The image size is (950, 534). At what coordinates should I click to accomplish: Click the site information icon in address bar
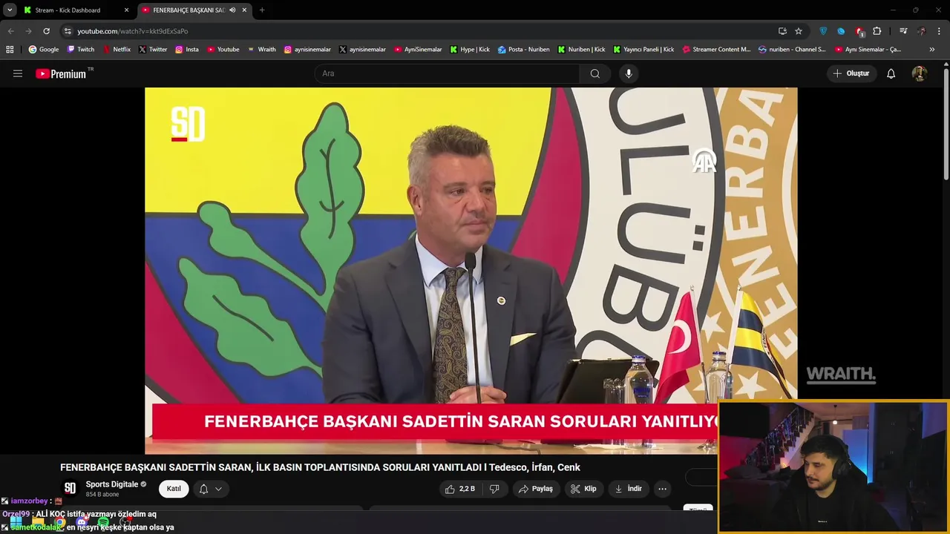[x=68, y=31]
